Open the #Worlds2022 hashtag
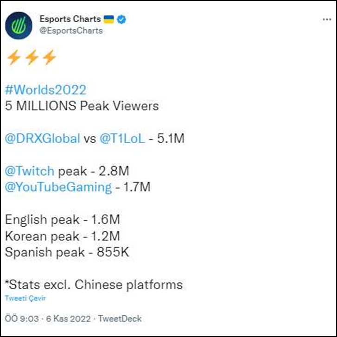This screenshot has height=337, width=337. coord(45,90)
